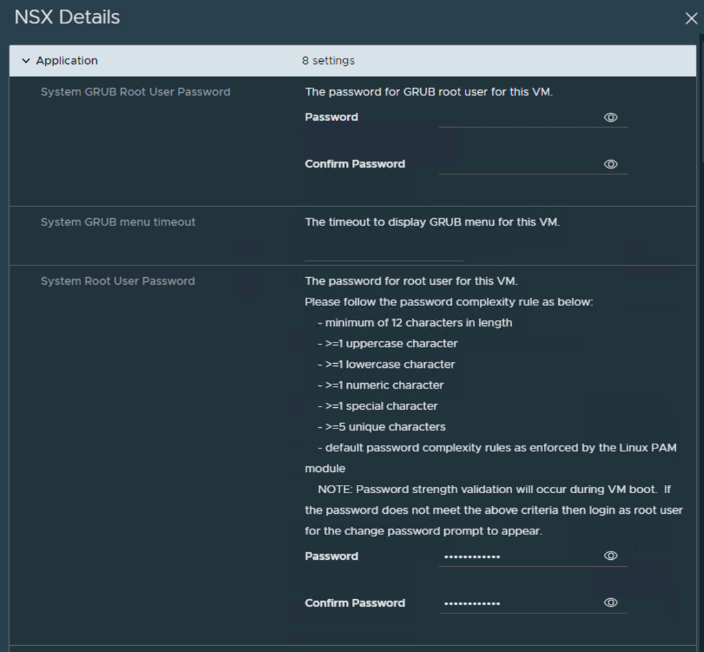Image resolution: width=704 pixels, height=652 pixels.
Task: Click the GRUB menu timeout input box
Action: (x=384, y=252)
